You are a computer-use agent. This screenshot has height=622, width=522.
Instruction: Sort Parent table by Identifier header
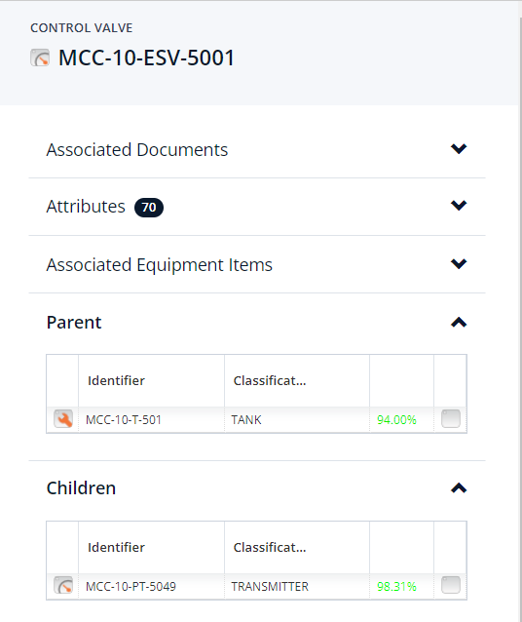pos(116,381)
